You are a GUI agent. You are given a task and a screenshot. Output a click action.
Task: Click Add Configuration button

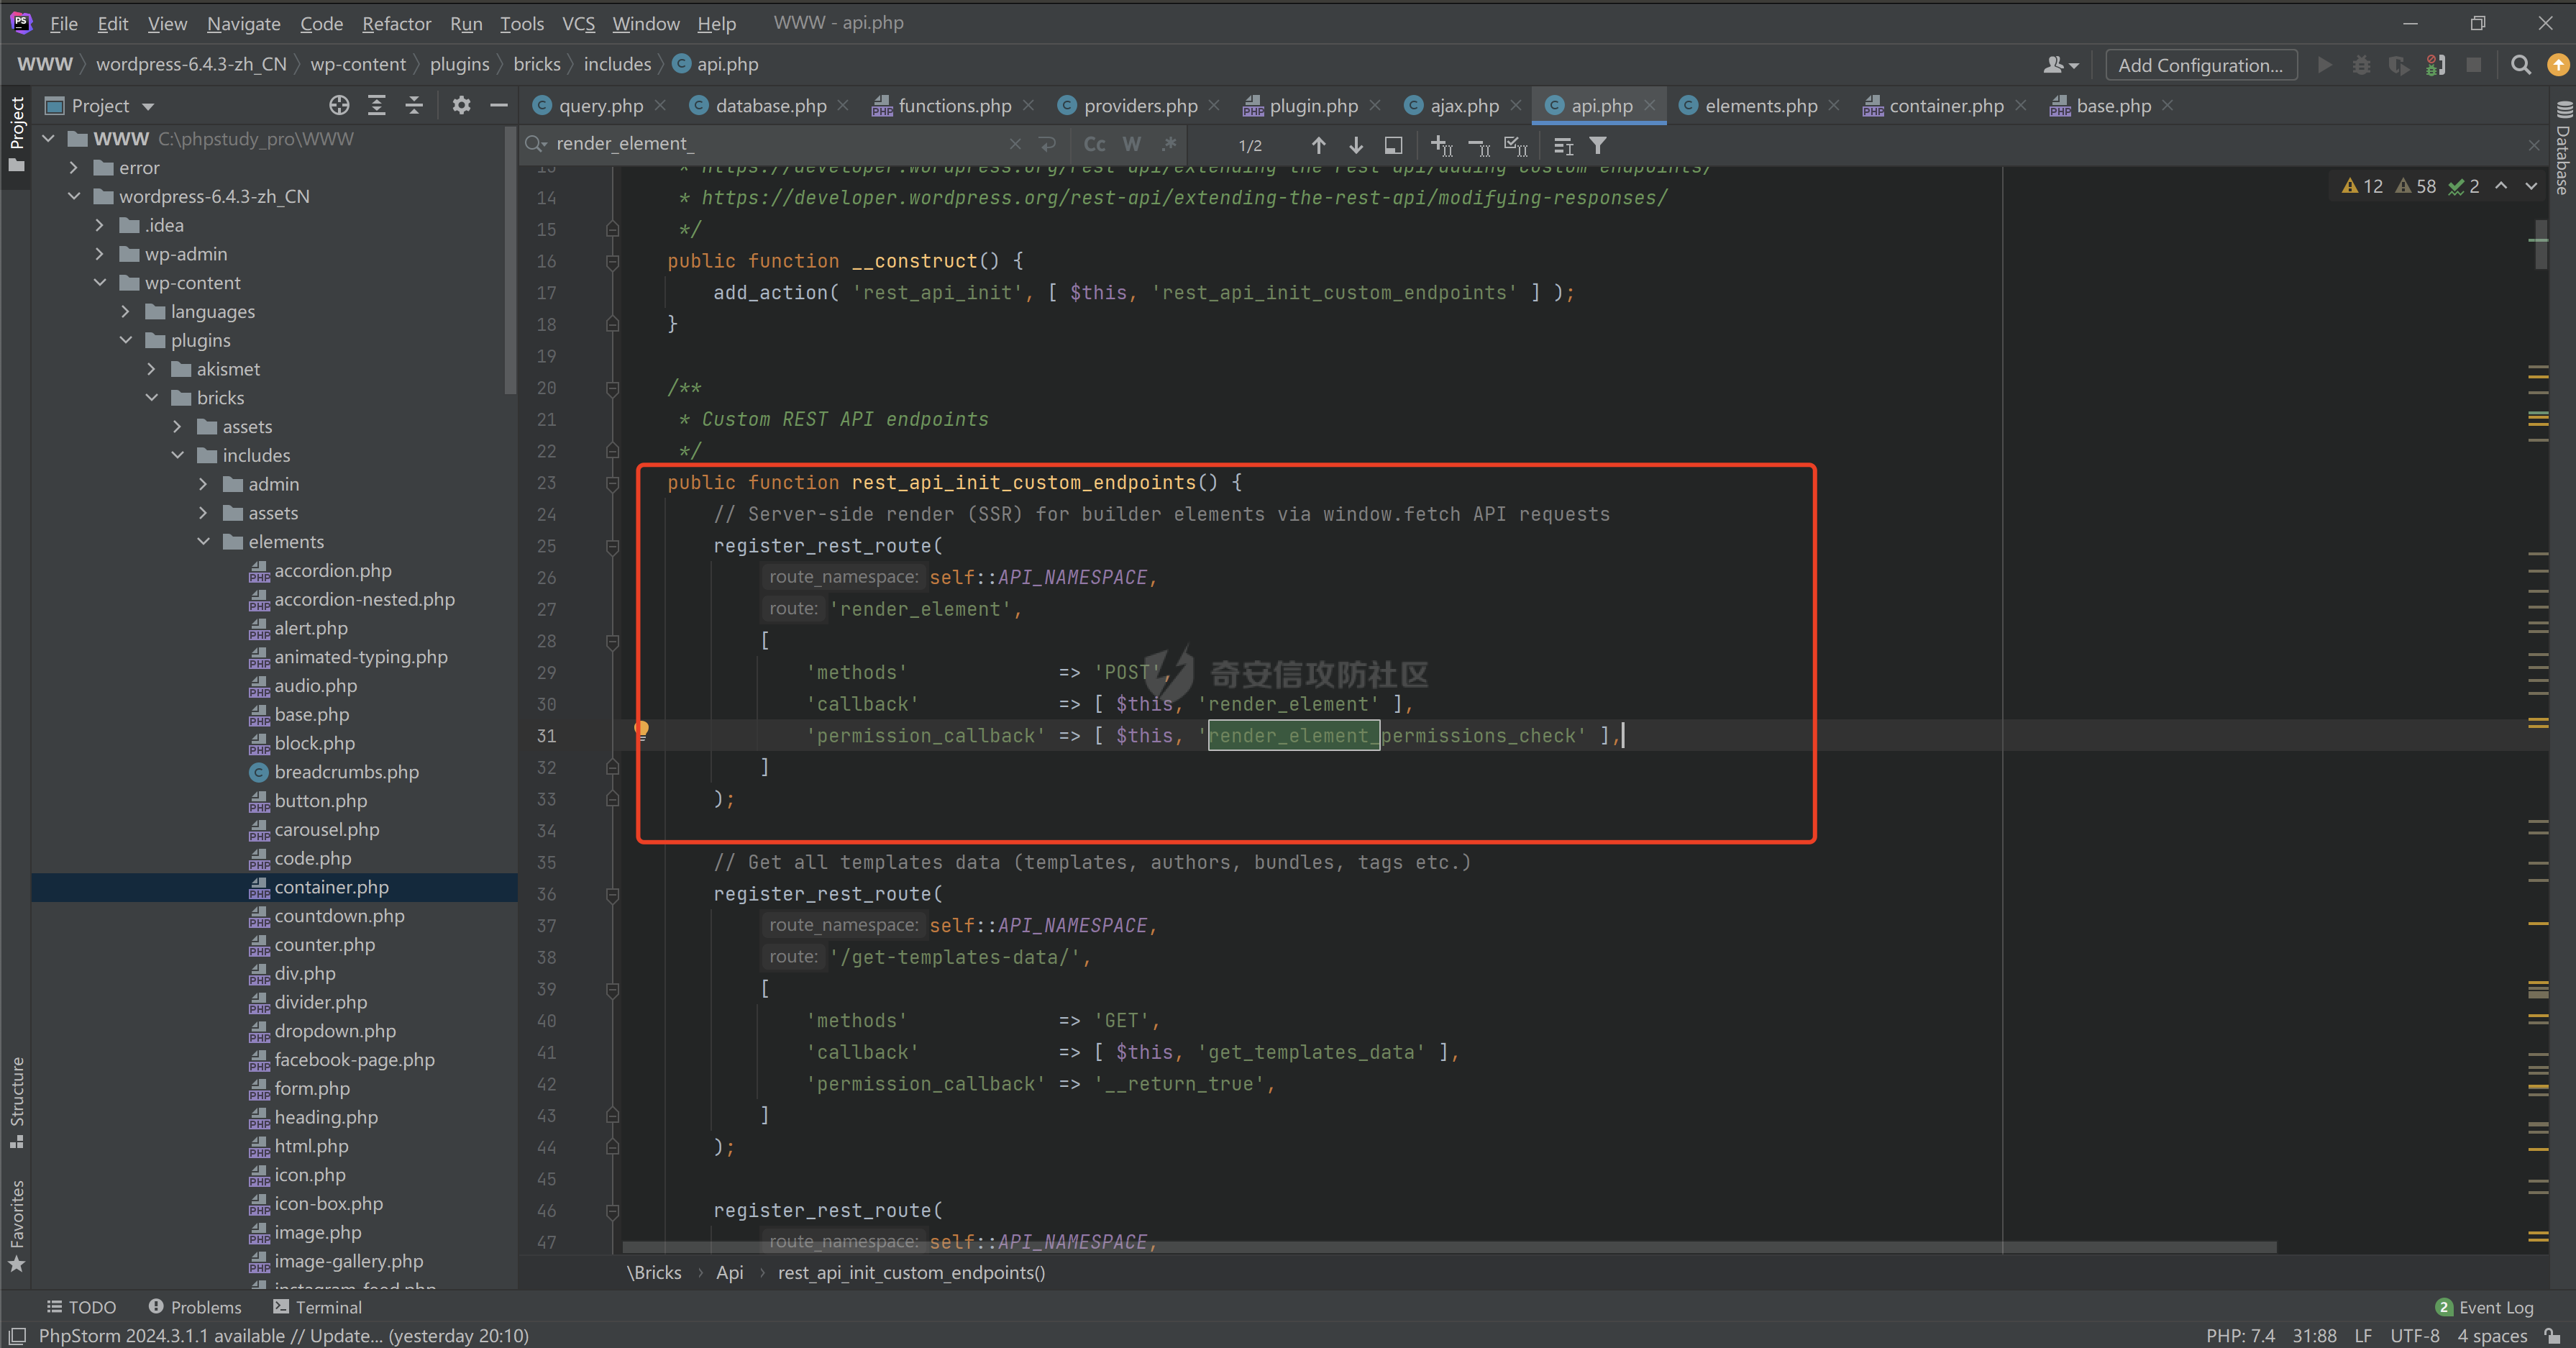pos(2200,65)
